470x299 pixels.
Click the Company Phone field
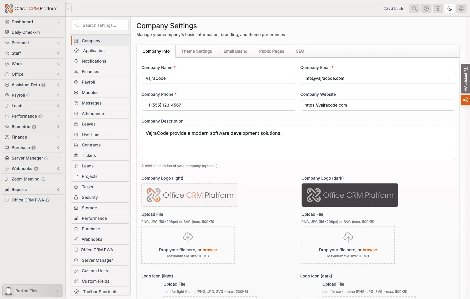(219, 105)
